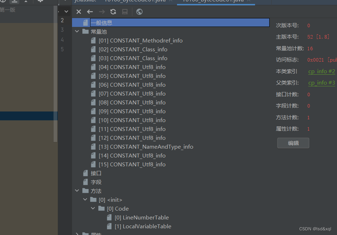This screenshot has width=337, height=235.
Task: Click the folder icon of 常量池
Action: coord(85,31)
